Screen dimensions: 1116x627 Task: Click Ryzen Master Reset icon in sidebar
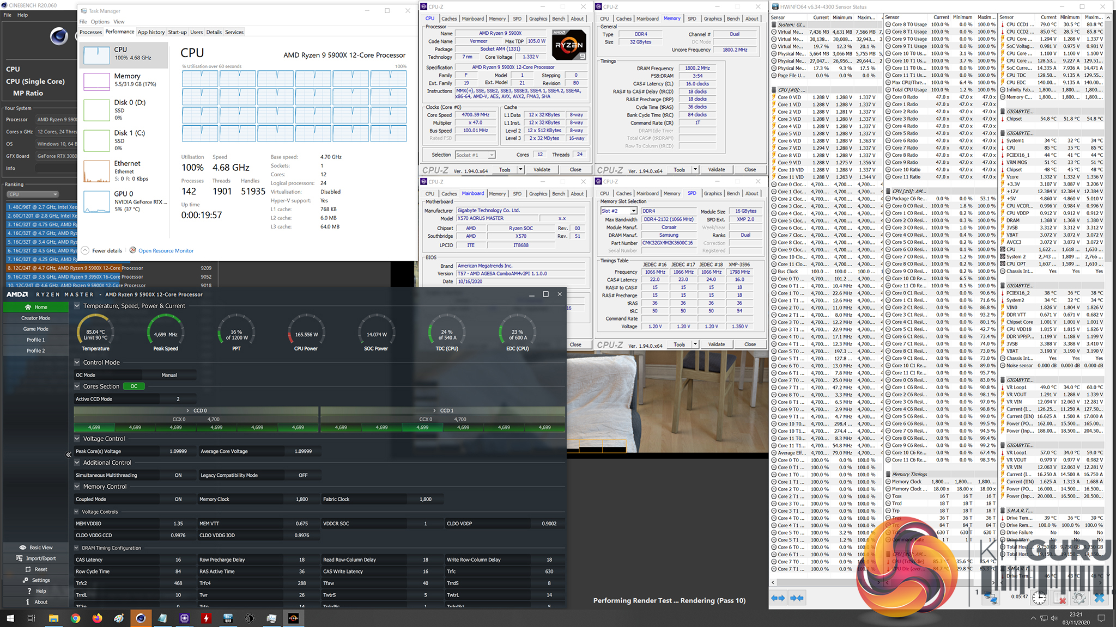(36, 569)
